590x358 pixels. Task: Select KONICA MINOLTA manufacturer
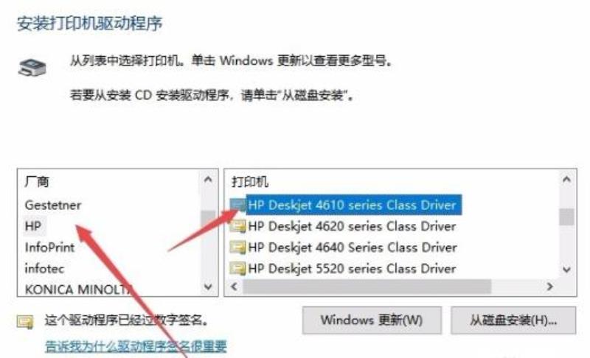[78, 289]
